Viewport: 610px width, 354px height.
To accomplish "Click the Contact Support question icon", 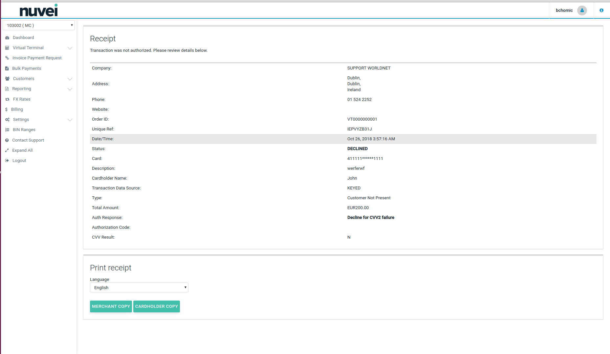I will point(7,140).
